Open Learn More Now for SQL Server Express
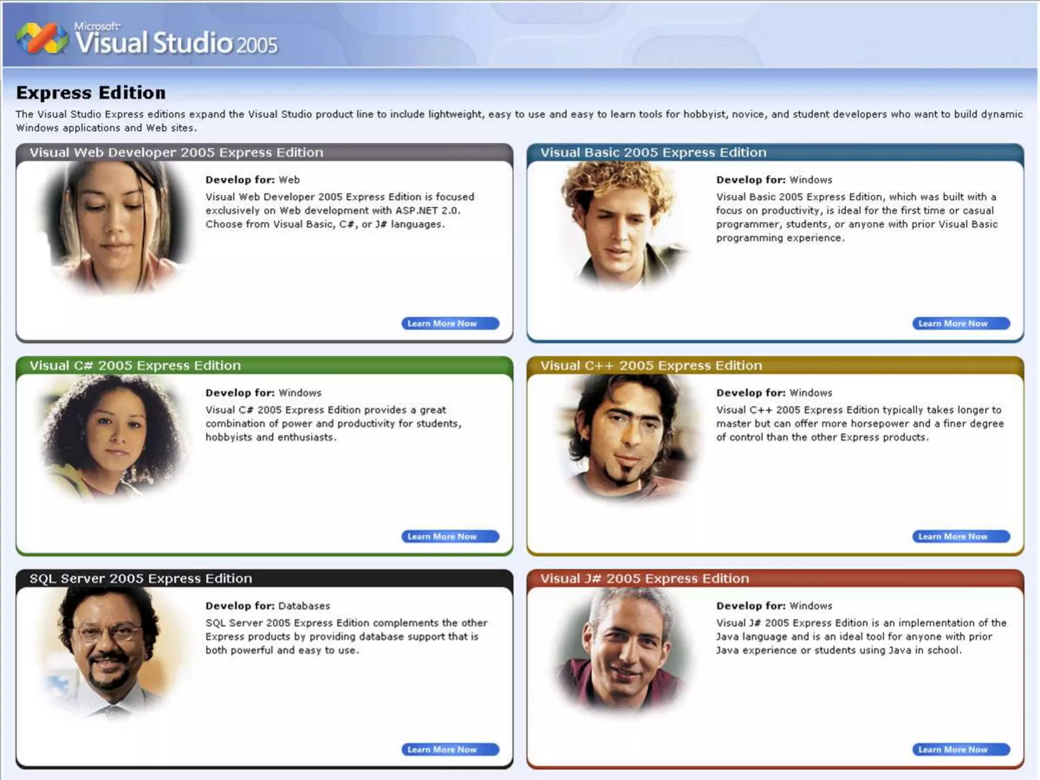The width and height of the screenshot is (1040, 780). click(x=450, y=750)
